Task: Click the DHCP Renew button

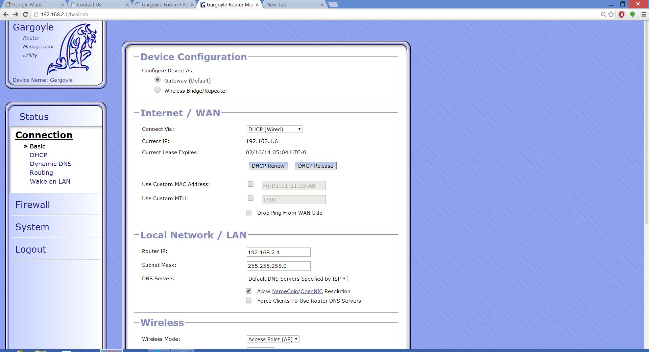Action: point(268,166)
